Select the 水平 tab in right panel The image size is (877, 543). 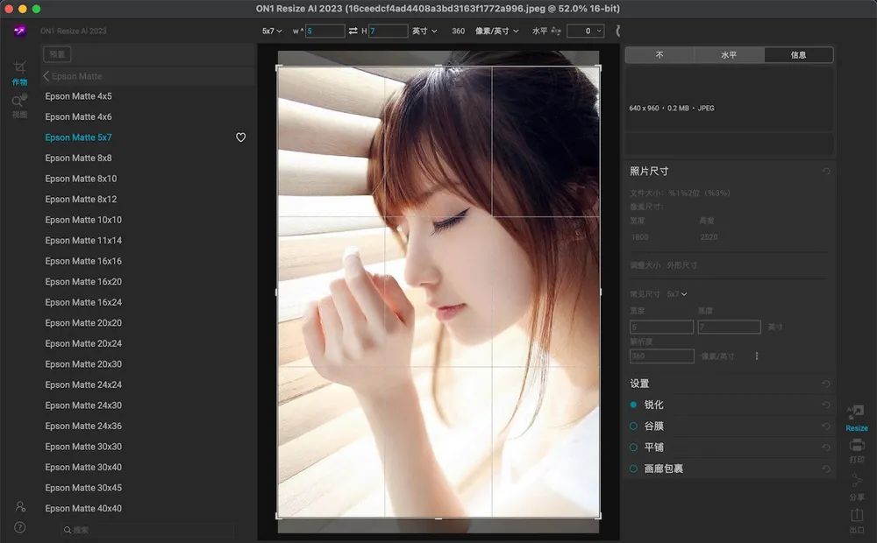729,55
